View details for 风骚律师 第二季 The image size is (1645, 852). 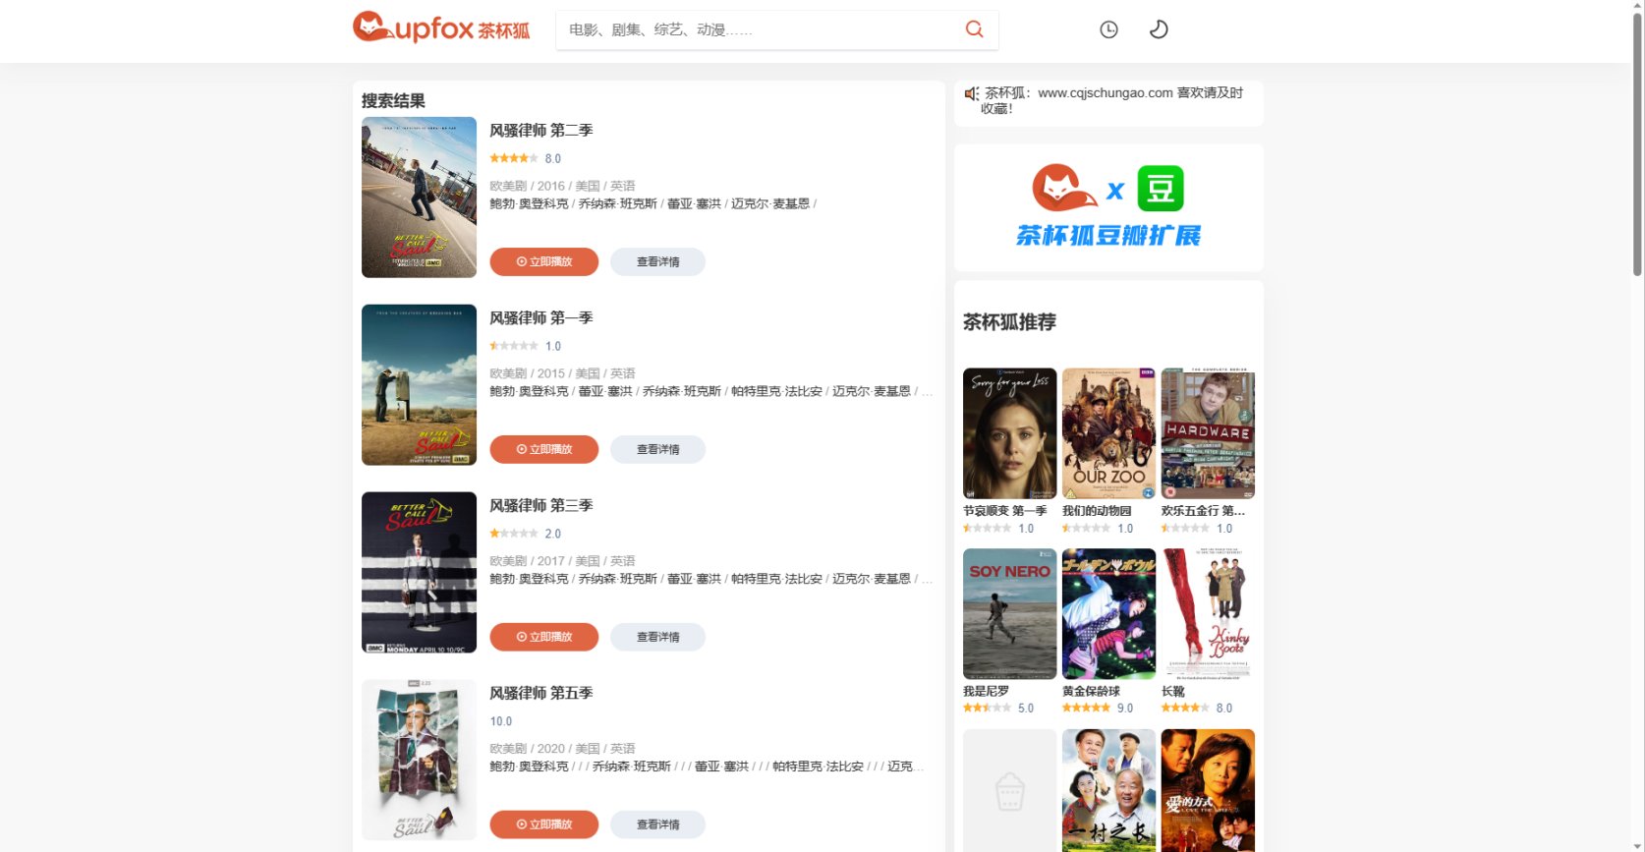pos(657,261)
